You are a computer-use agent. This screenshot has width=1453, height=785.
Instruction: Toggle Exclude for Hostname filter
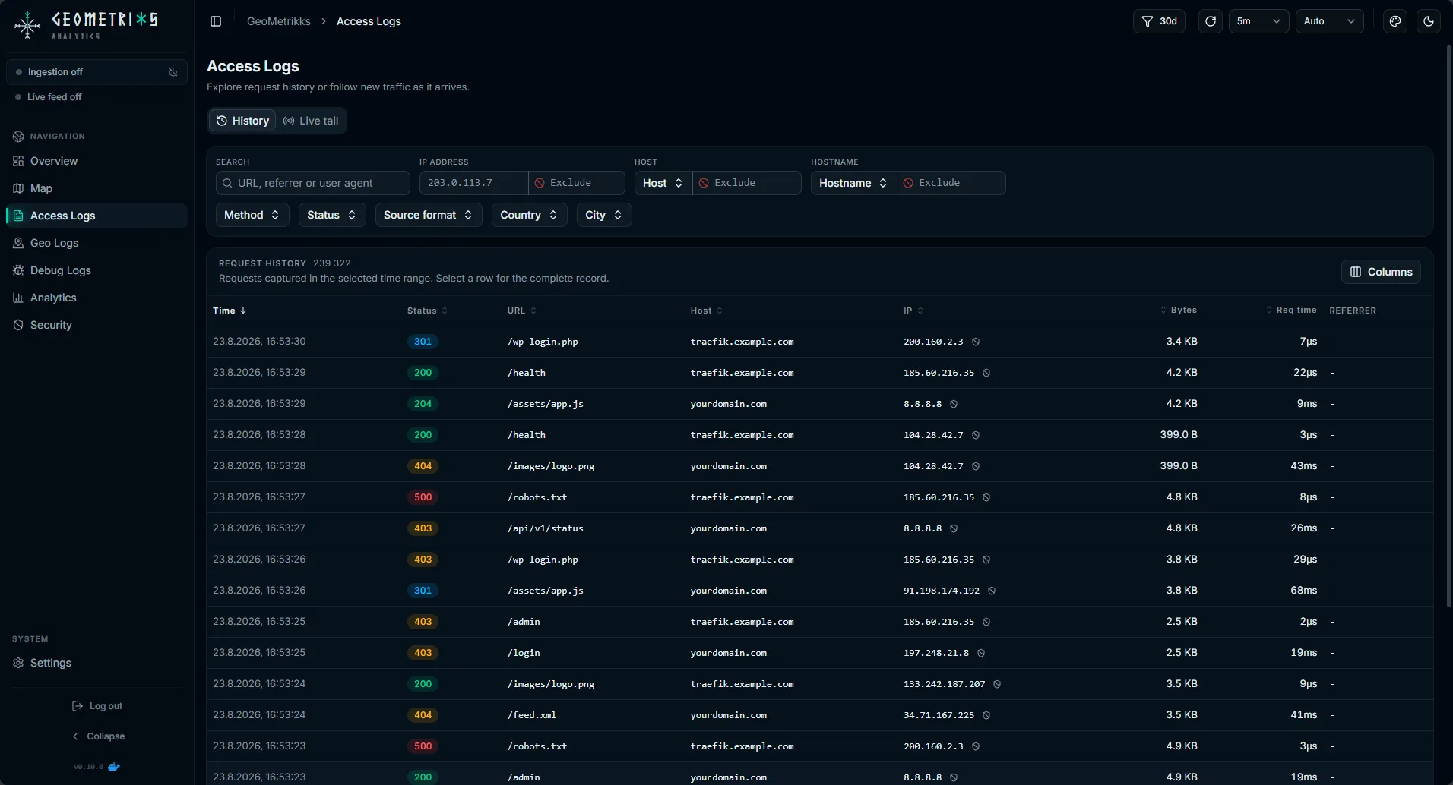pyautogui.click(x=951, y=183)
